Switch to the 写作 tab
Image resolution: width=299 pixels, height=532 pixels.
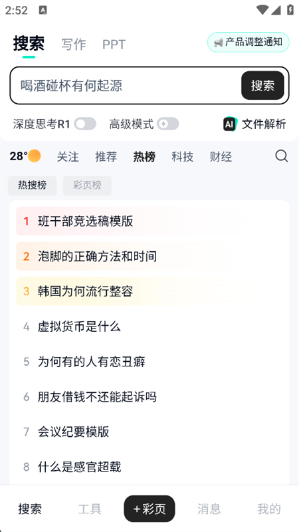pyautogui.click(x=74, y=45)
